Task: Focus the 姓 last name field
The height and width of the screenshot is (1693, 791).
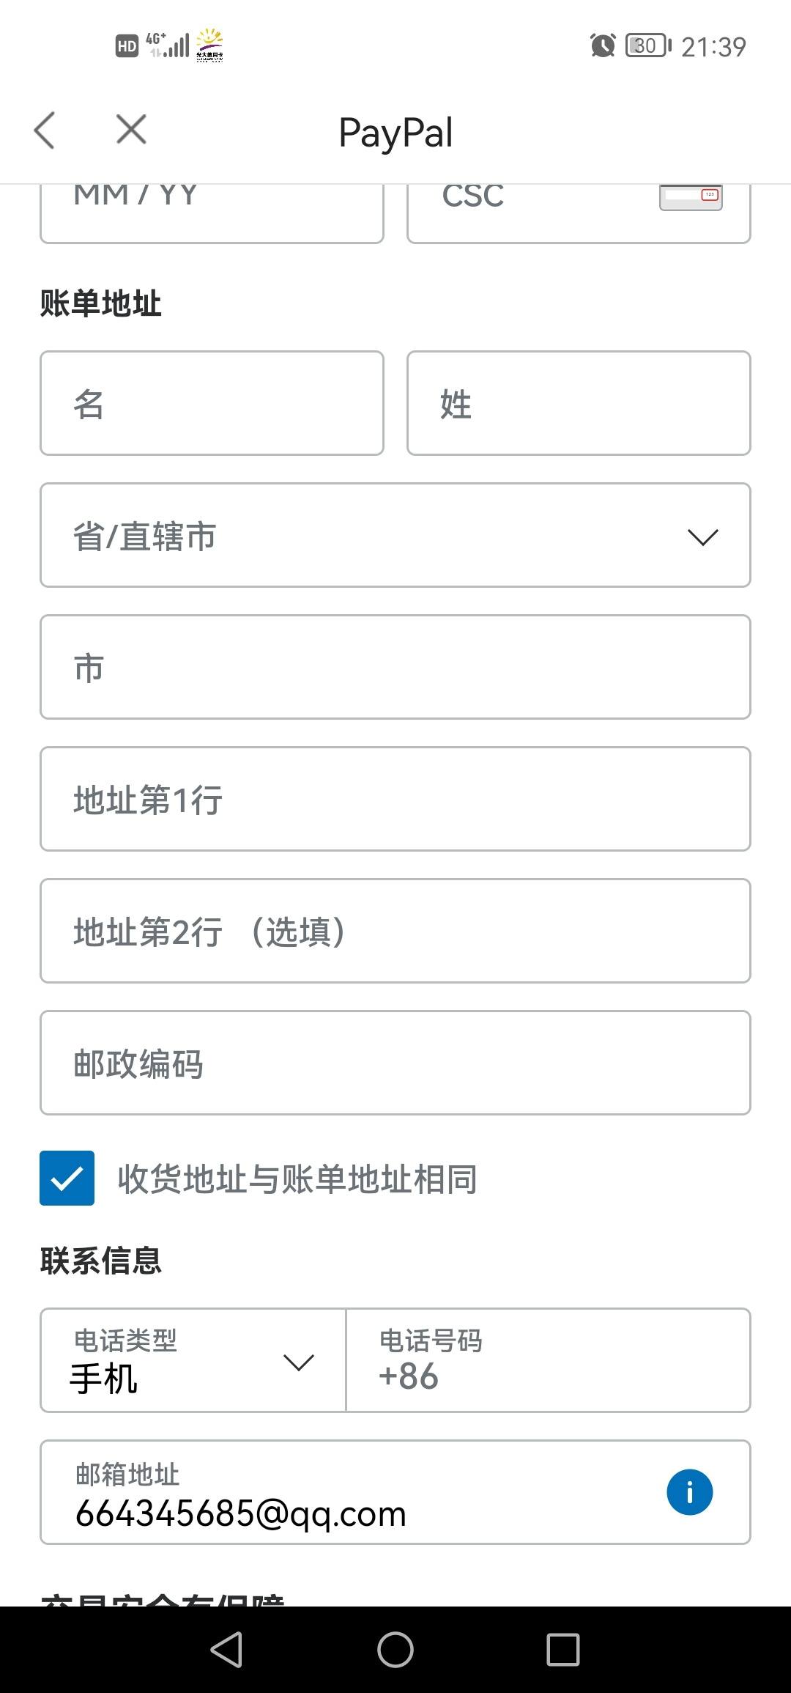Action: [579, 403]
